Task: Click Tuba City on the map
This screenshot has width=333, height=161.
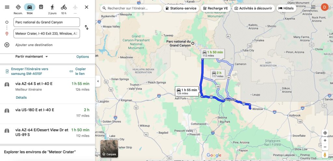Action: 248,50
